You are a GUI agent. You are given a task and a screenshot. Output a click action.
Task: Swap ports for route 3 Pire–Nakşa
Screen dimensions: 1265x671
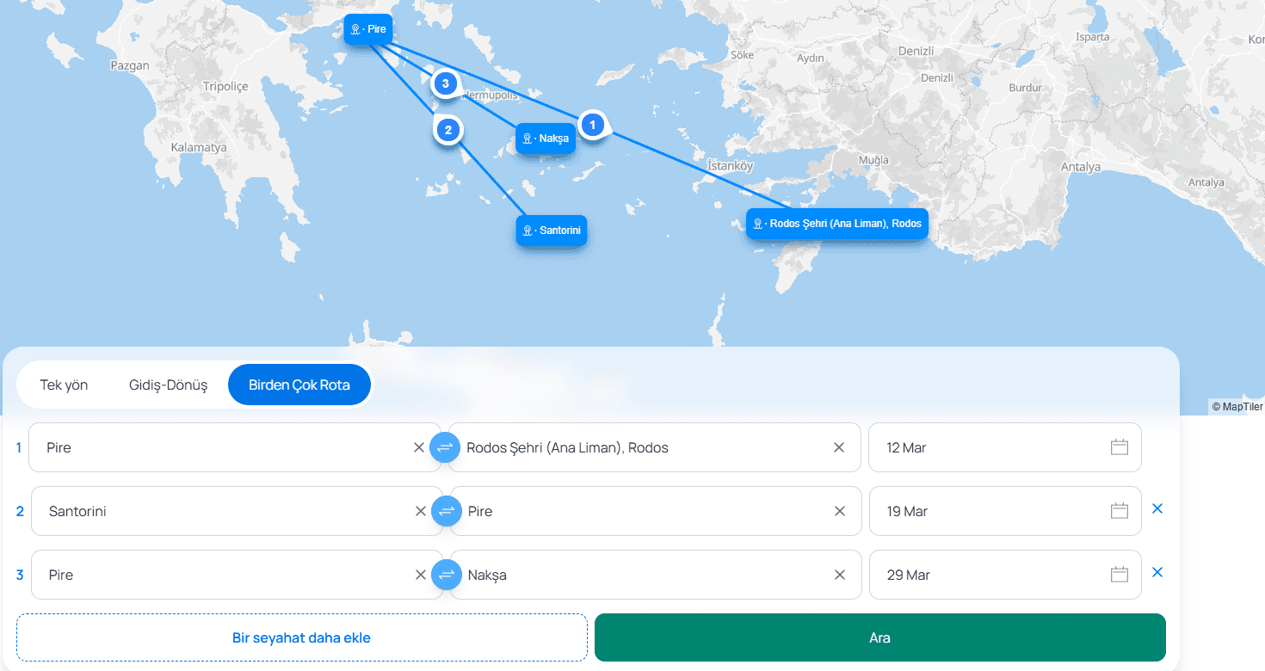(x=447, y=575)
